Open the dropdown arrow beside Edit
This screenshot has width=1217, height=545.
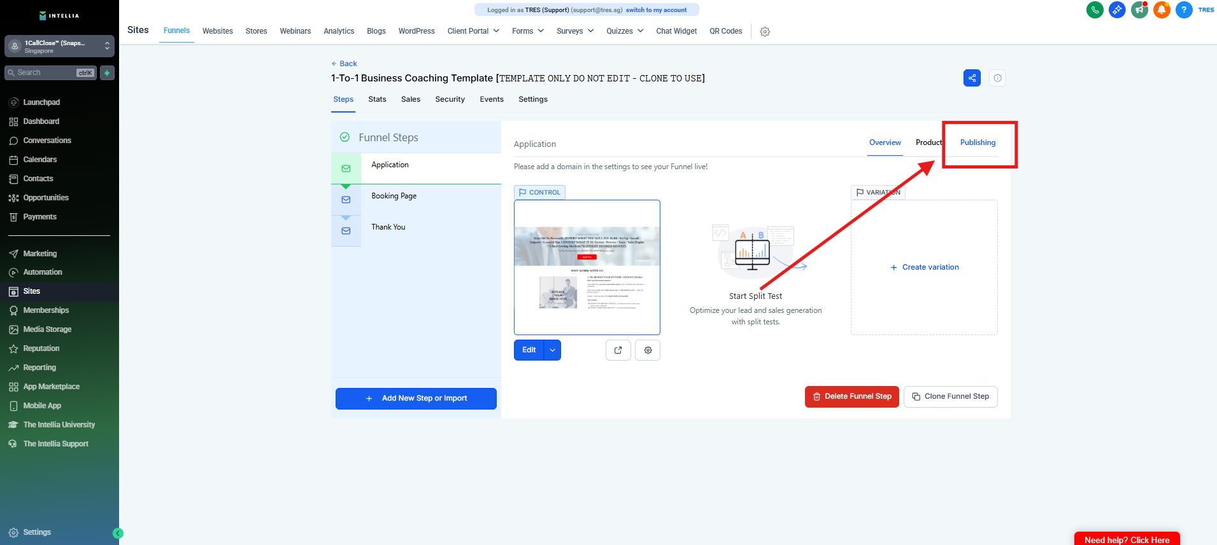point(552,350)
